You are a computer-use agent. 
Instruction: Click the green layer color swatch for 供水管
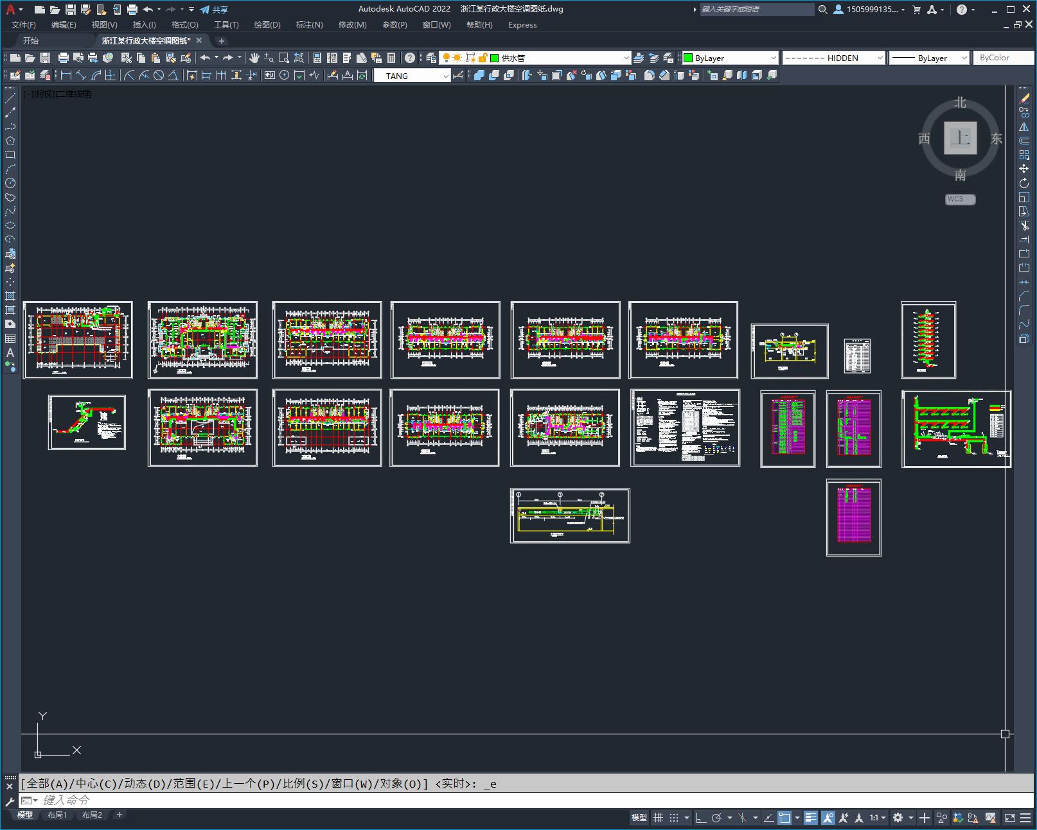click(x=495, y=58)
